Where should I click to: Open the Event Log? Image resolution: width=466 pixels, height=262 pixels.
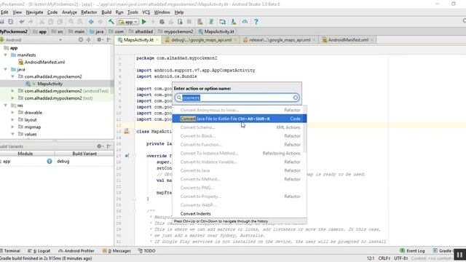412,250
